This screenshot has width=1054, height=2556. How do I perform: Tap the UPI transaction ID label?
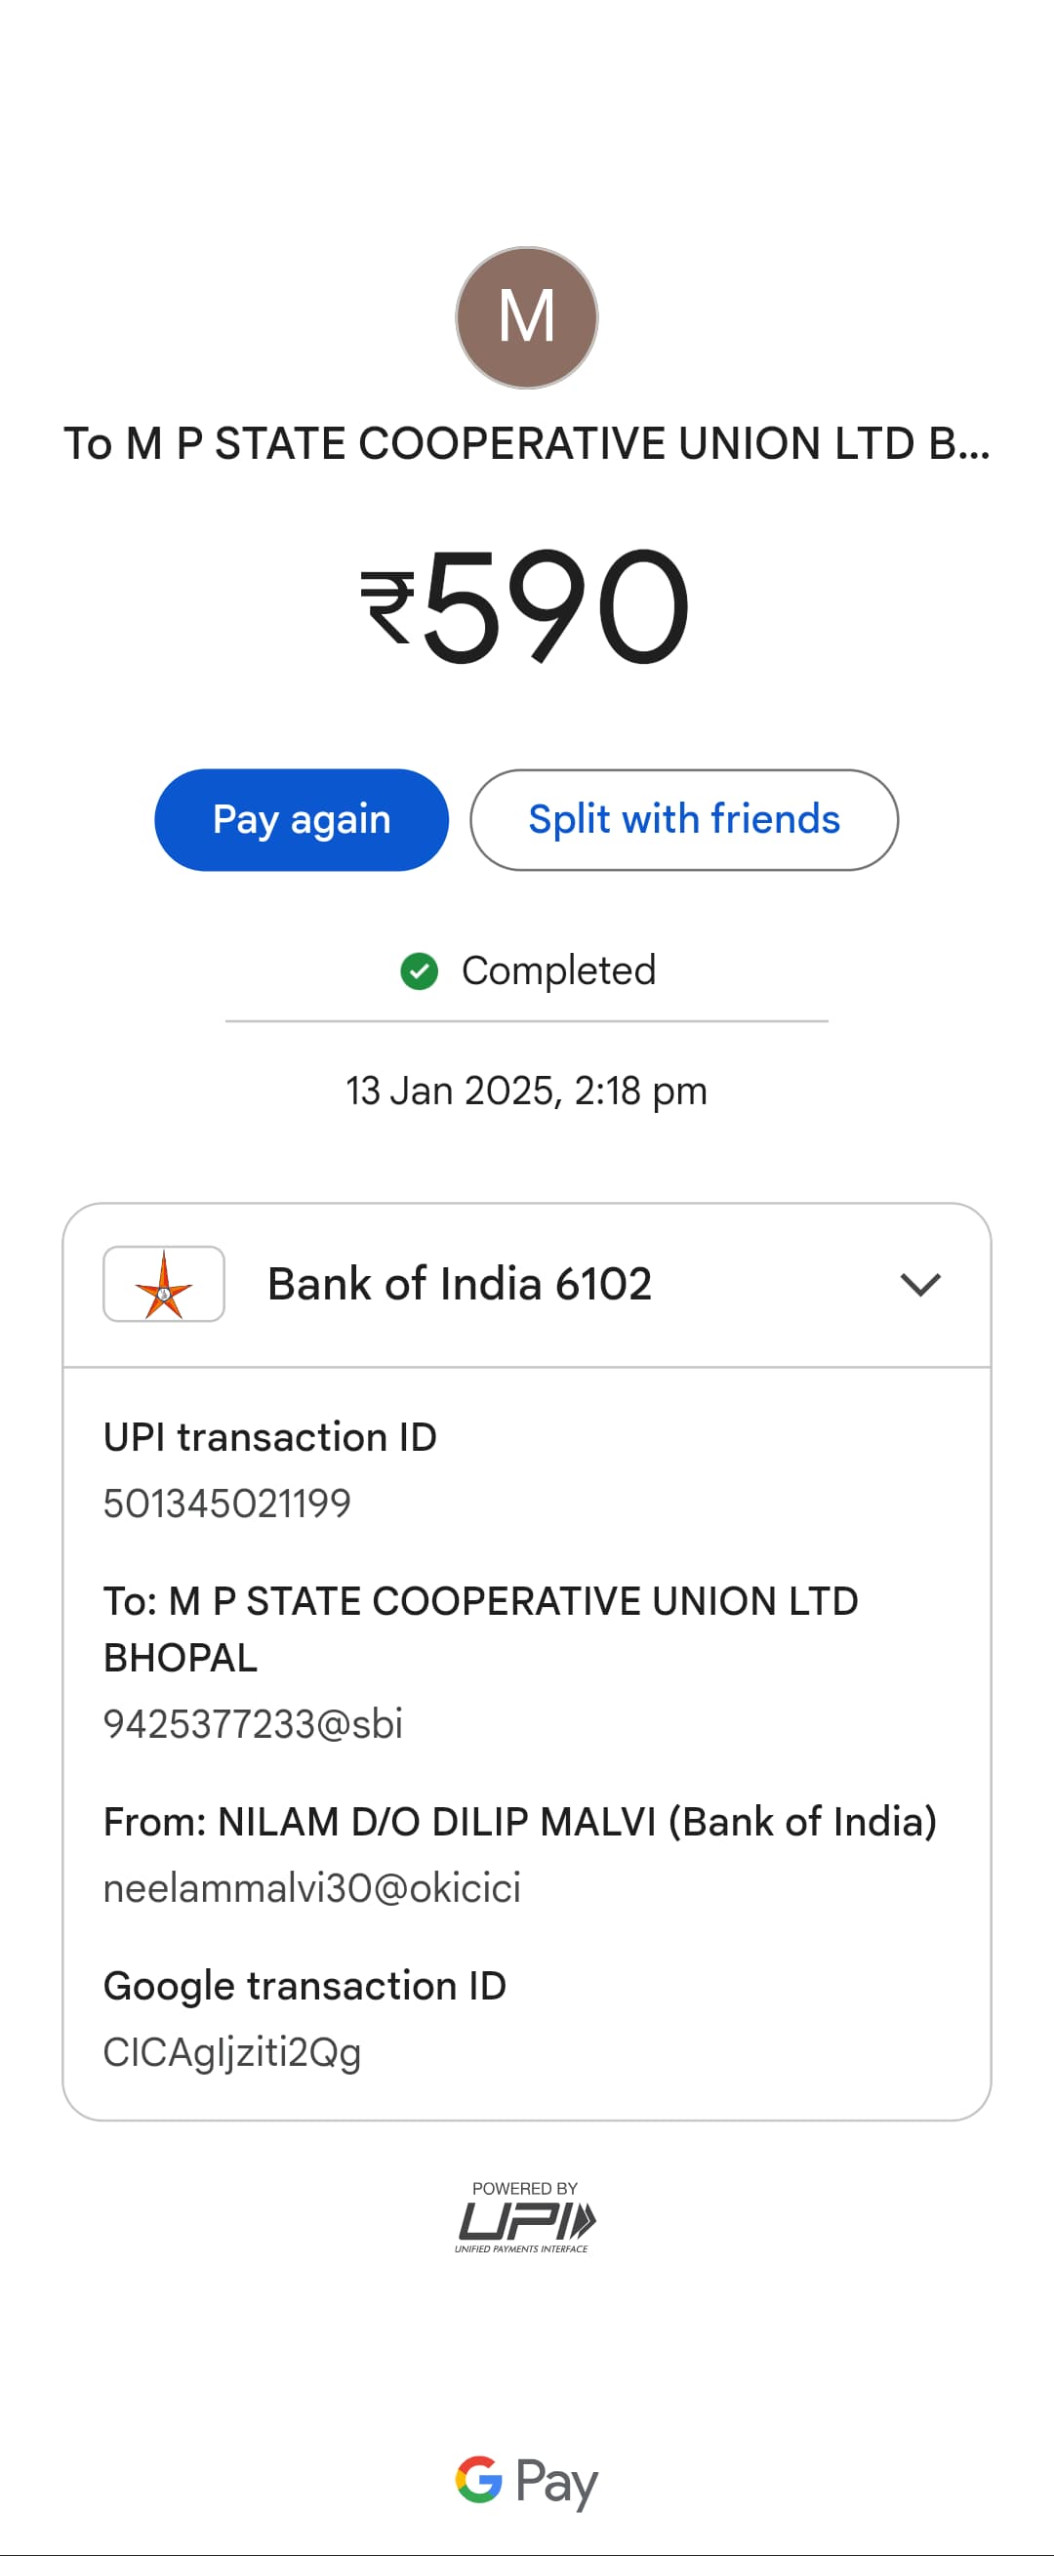pos(269,1438)
